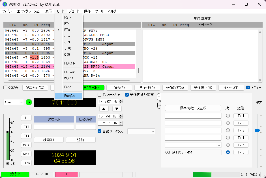The height and width of the screenshot is (178, 266).
Task: Click the チューン(T) button
Action: point(231,88)
